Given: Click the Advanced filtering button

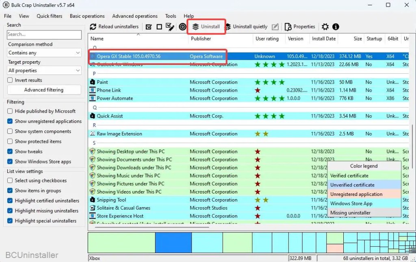Looking at the screenshot, I should [x=44, y=90].
